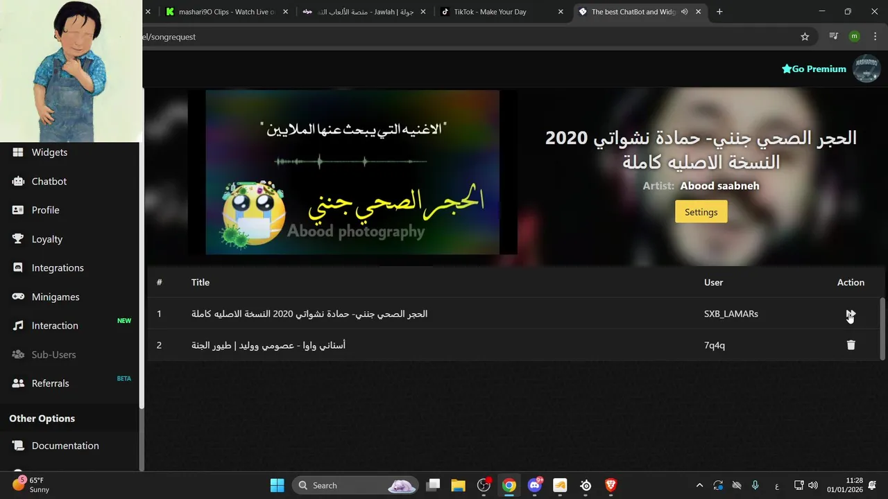Mute the ChatBot tab speaker icon
Viewport: 888px width, 499px height.
(x=685, y=12)
